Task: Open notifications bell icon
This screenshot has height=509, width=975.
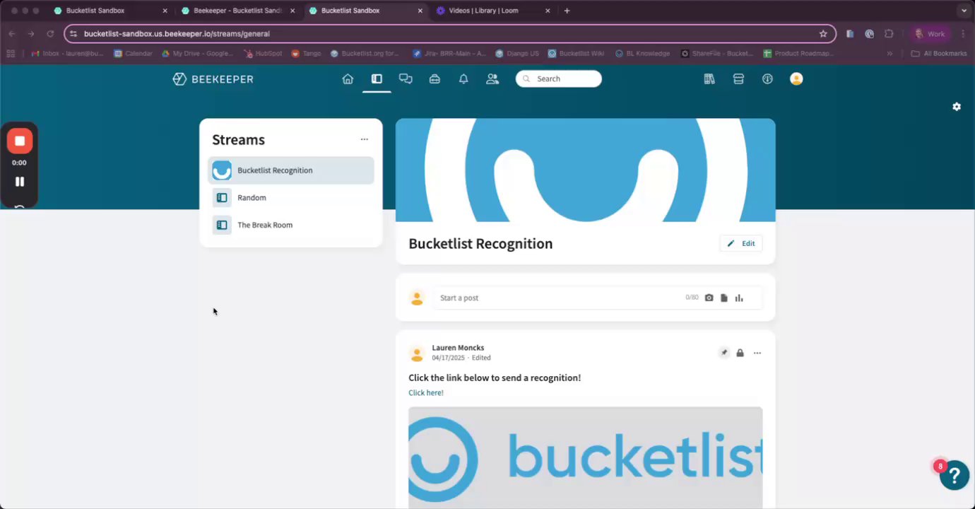Action: [463, 79]
